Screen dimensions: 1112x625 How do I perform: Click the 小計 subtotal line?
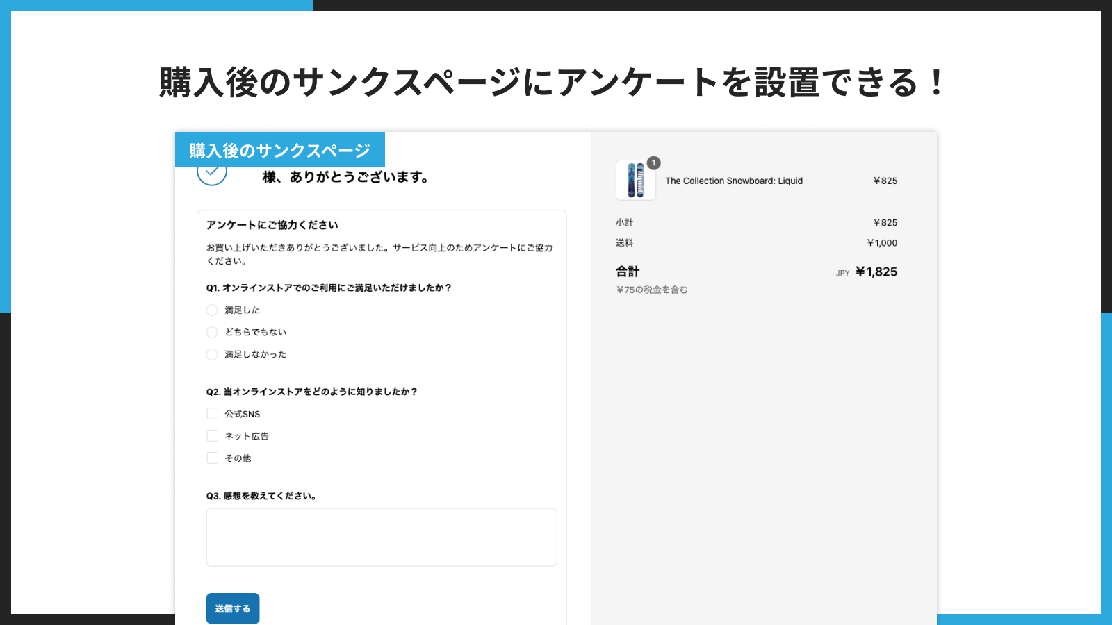point(624,222)
